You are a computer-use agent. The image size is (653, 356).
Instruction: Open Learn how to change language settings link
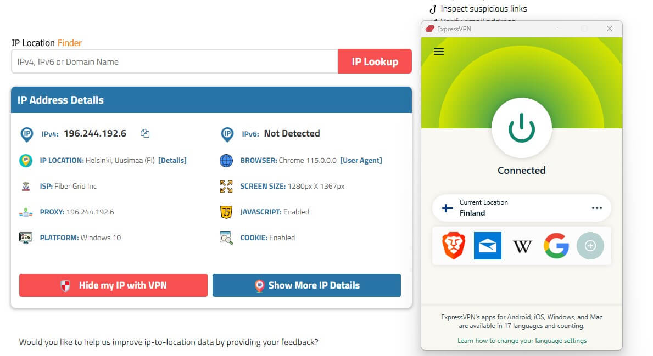tap(522, 341)
